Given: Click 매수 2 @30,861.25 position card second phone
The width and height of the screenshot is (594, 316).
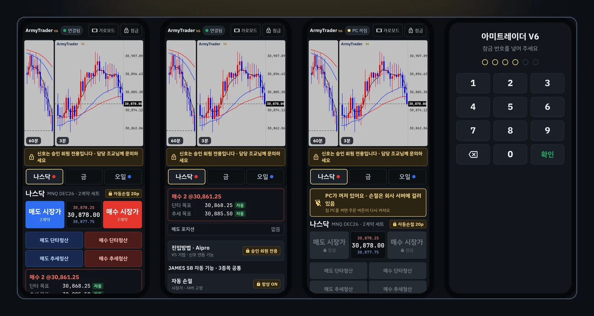Looking at the screenshot, I should pos(226,205).
